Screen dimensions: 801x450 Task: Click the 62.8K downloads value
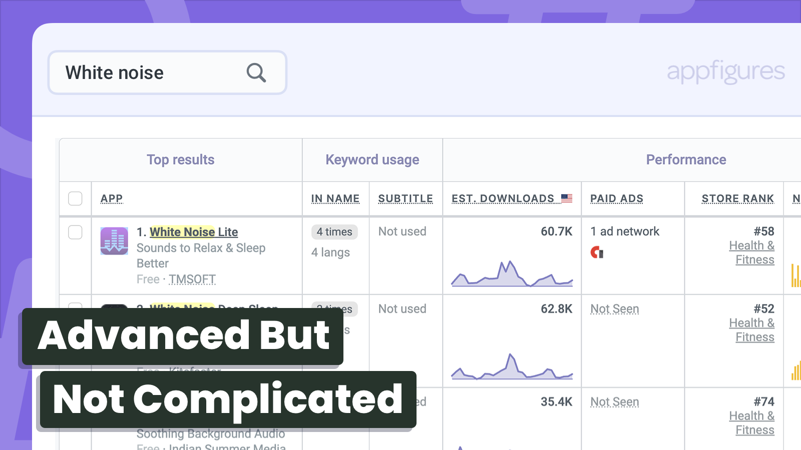(x=556, y=309)
